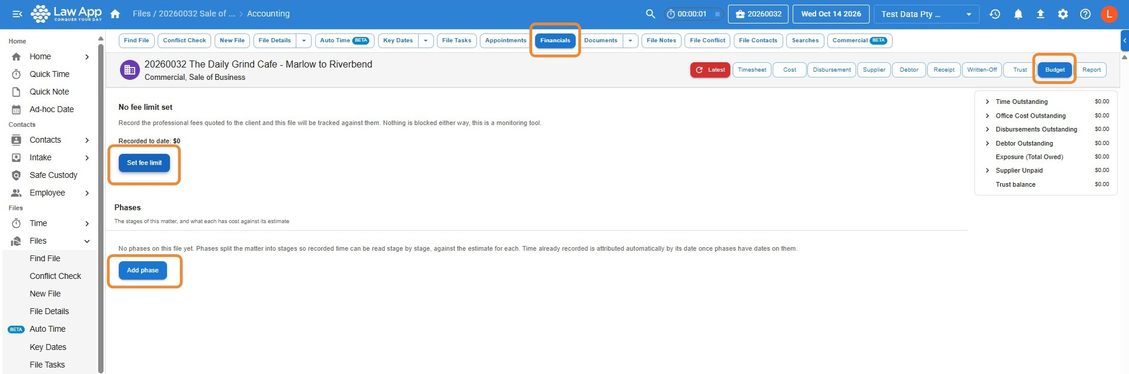The height and width of the screenshot is (374, 1129).
Task: Open the Report tab
Action: click(1091, 70)
